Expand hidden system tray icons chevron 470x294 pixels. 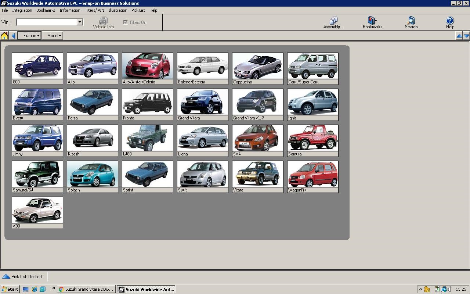[421, 289]
